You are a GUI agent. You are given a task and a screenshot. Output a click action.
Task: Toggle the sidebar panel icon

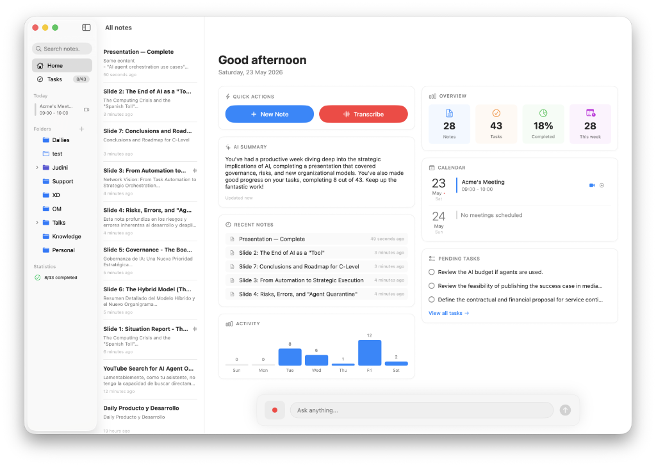point(86,28)
